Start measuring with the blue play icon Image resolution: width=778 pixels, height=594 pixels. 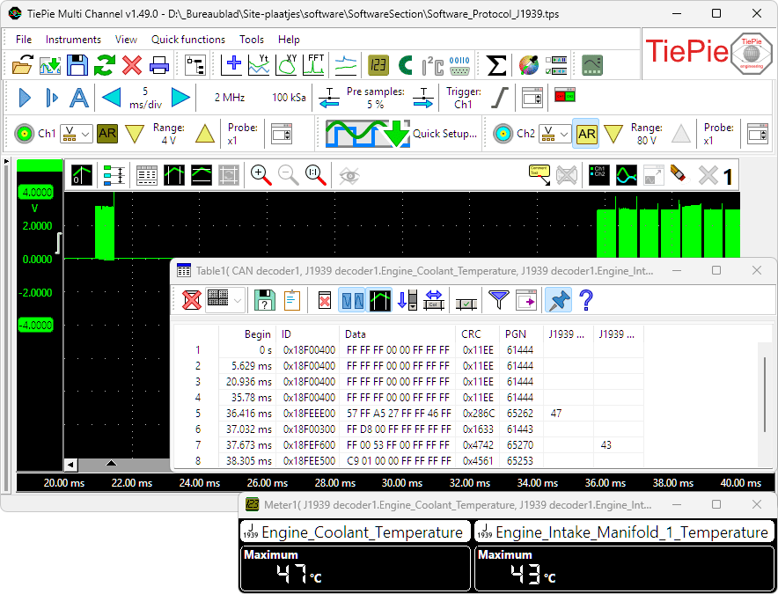(25, 98)
